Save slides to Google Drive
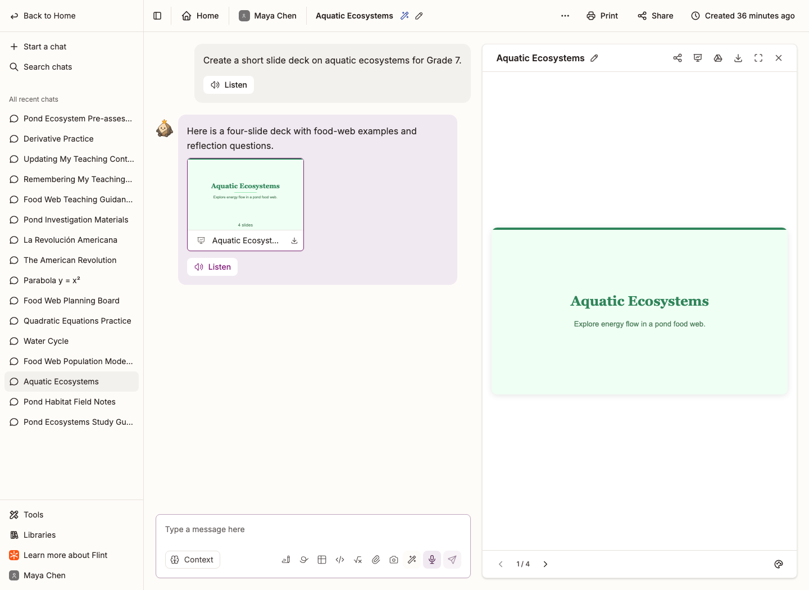Image resolution: width=809 pixels, height=590 pixels. click(x=718, y=58)
